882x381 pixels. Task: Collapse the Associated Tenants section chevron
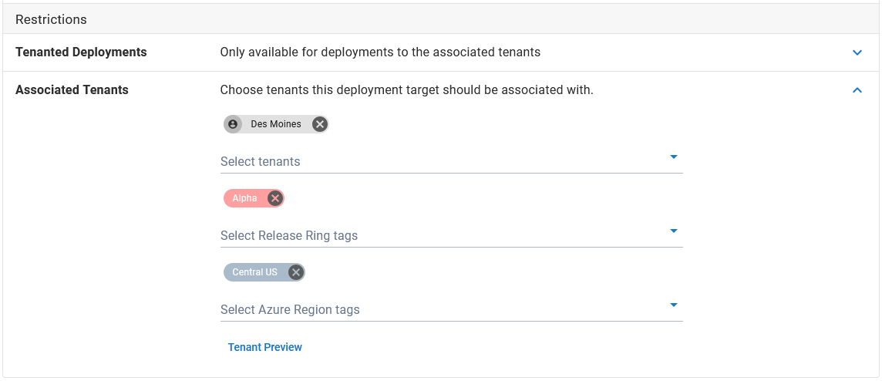(857, 90)
